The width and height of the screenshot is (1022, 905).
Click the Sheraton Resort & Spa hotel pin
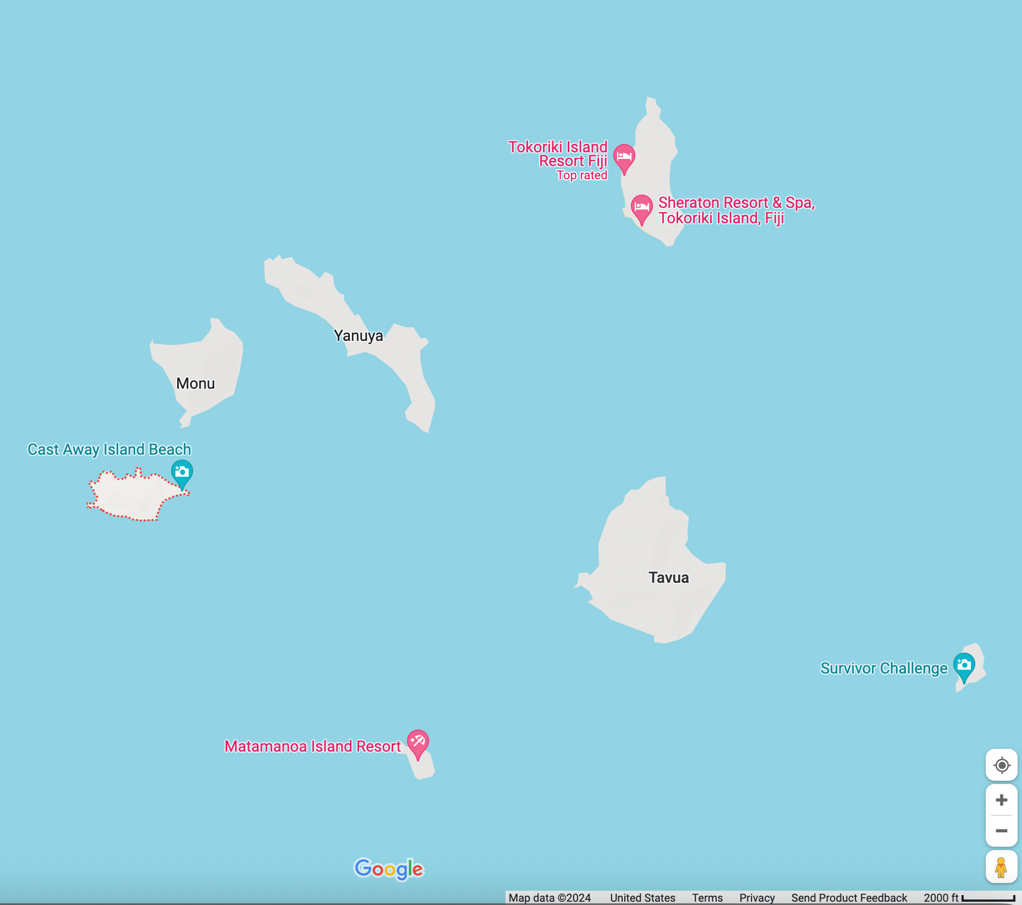click(641, 209)
